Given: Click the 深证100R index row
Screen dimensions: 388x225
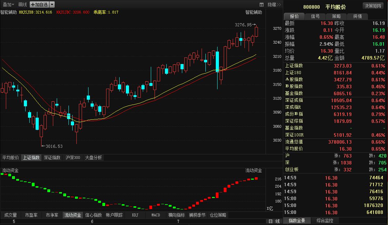Looking at the screenshot, I should 335,135.
